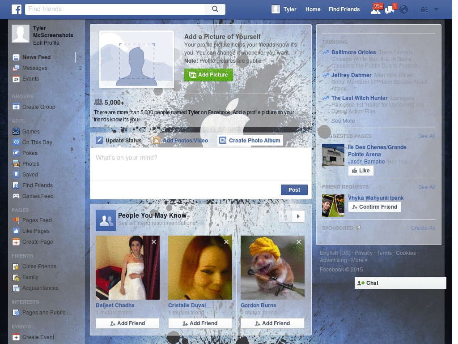Switch to Add Photos/Video tab
This screenshot has width=458, height=344.
tap(181, 140)
